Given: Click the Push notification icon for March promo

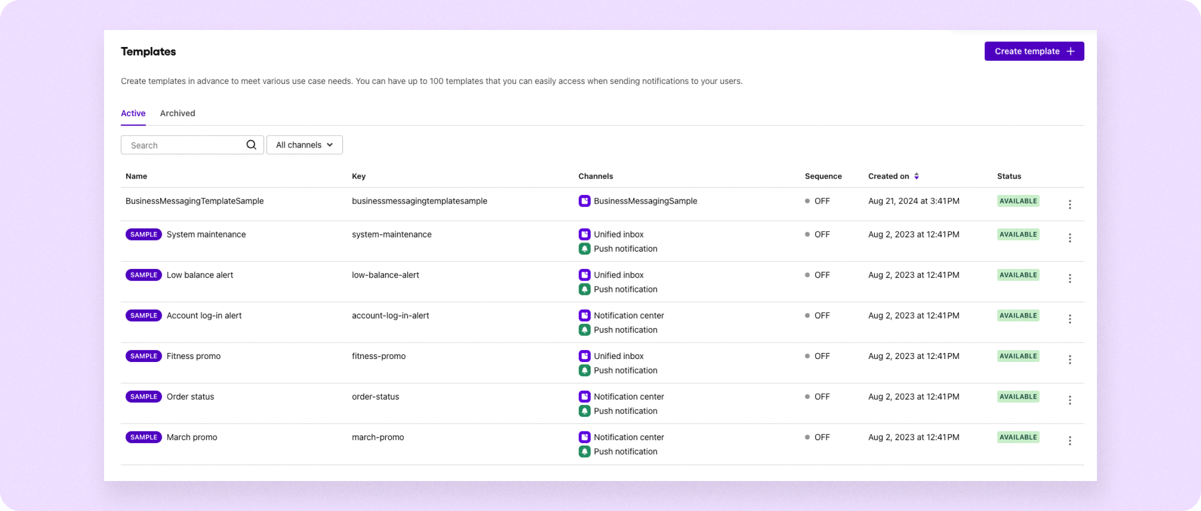Looking at the screenshot, I should point(584,451).
